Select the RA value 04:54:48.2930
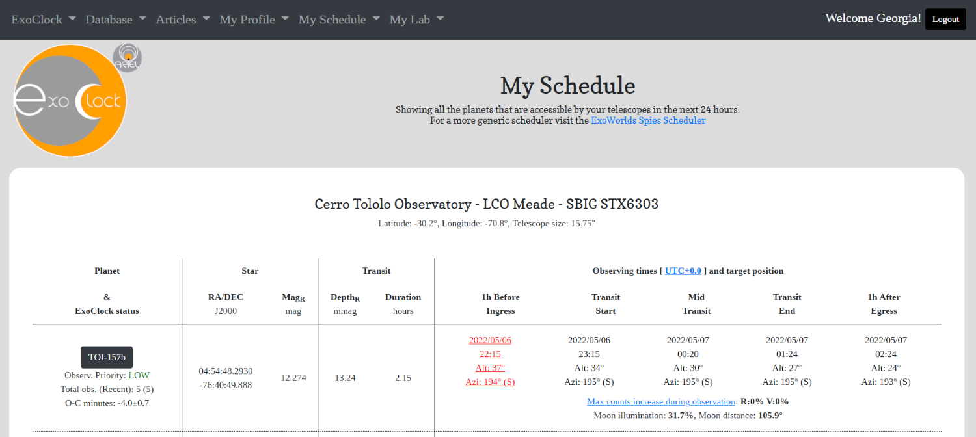Image resolution: width=976 pixels, height=437 pixels. click(x=226, y=371)
